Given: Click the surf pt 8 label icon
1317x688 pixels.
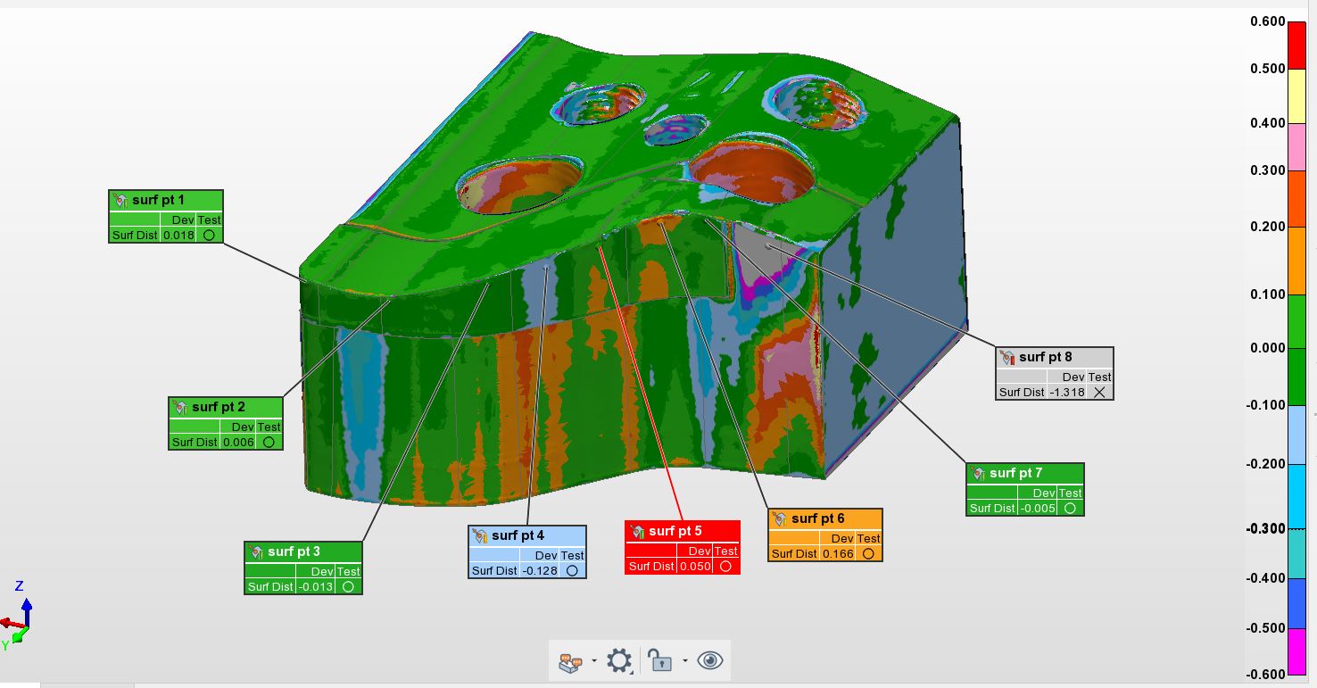Looking at the screenshot, I should click(x=1007, y=357).
